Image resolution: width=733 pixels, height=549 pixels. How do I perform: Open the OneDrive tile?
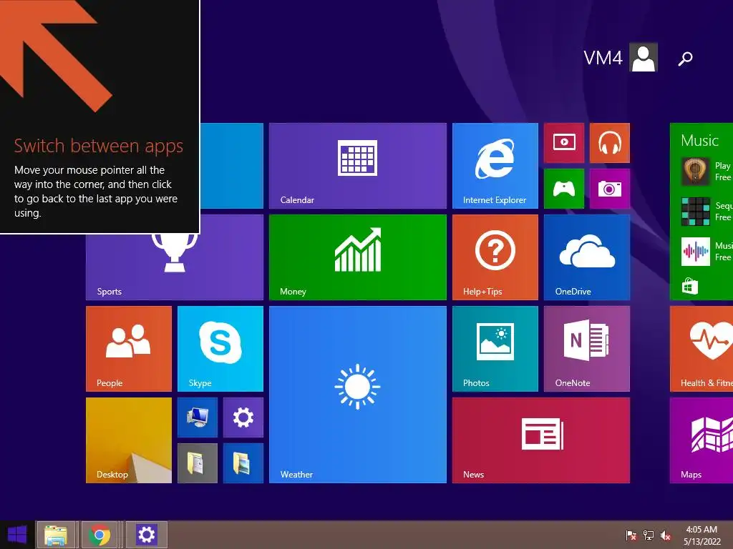tap(587, 257)
